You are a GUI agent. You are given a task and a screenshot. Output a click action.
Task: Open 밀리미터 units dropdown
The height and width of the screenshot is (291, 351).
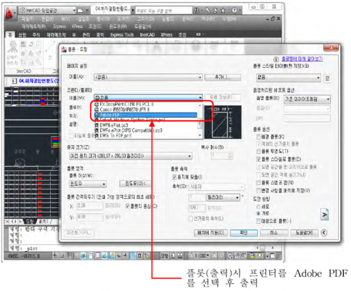(x=223, y=197)
